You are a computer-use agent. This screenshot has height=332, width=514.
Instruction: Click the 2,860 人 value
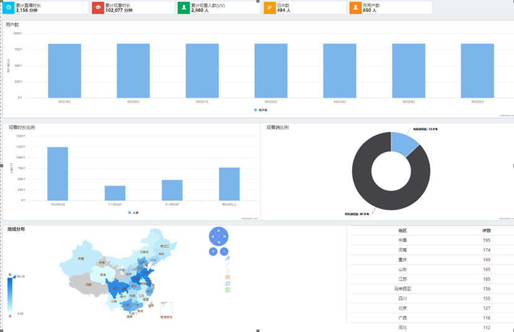point(200,10)
